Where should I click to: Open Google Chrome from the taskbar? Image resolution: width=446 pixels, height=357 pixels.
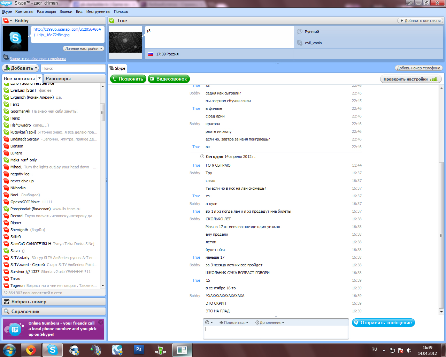pos(31,350)
